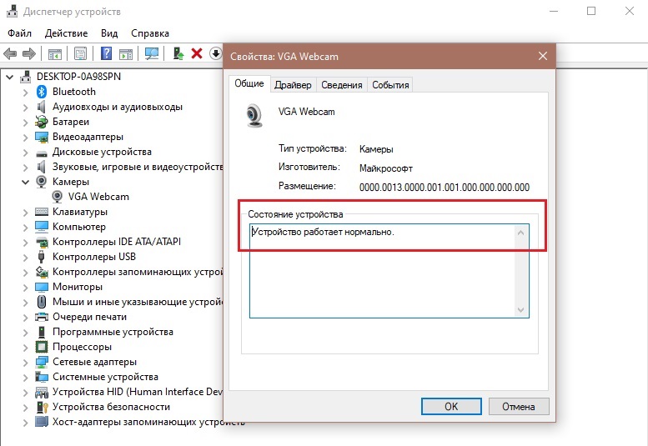648x446 pixels.
Task: Expand the Видеоадаптеры node
Action: pyautogui.click(x=26, y=137)
